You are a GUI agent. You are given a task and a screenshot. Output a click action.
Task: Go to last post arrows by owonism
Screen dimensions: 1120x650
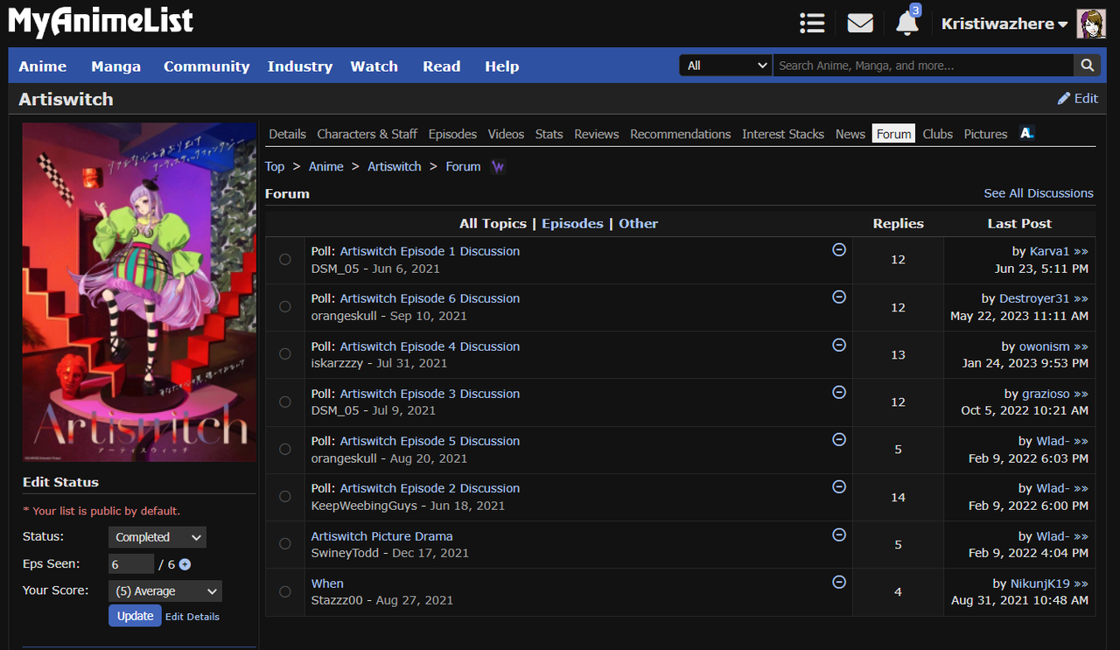coord(1081,346)
